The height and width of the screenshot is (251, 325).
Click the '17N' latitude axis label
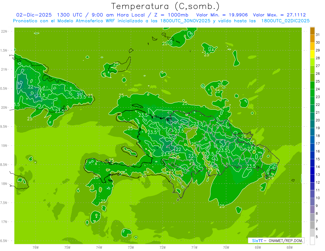pos(4,222)
